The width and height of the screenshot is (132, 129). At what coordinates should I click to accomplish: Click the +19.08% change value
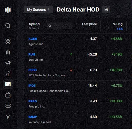tap(116, 101)
